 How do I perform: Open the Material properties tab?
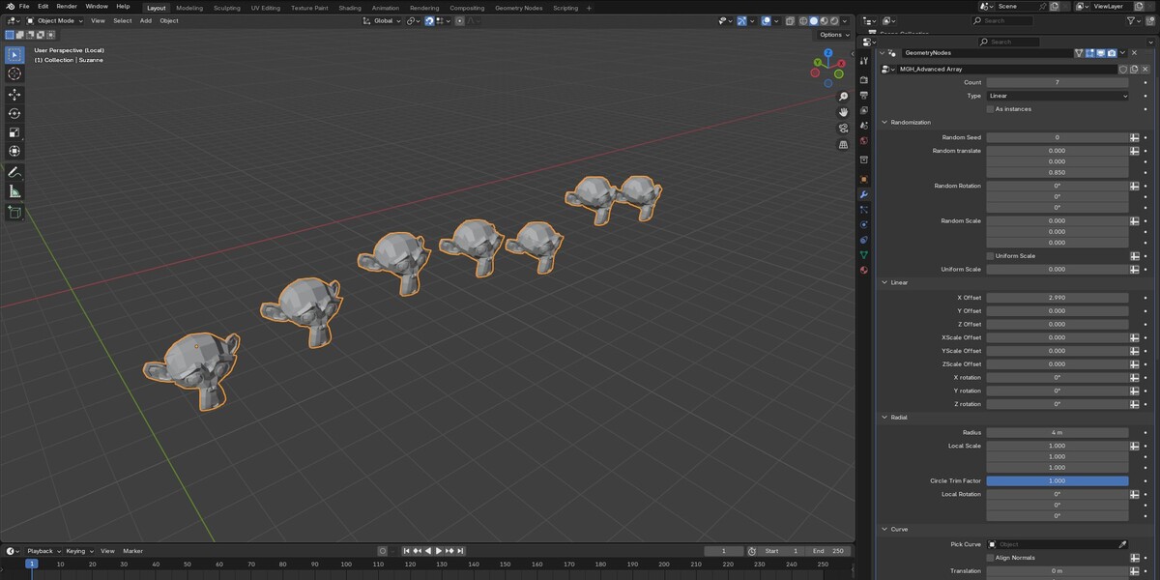(x=864, y=271)
